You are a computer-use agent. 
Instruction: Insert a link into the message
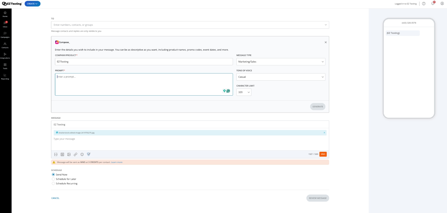[x=76, y=154]
